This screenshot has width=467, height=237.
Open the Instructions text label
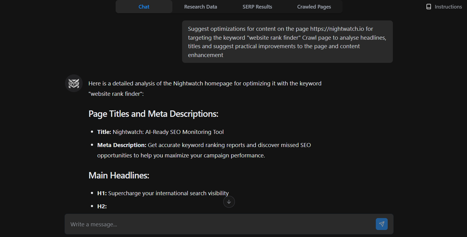[448, 7]
